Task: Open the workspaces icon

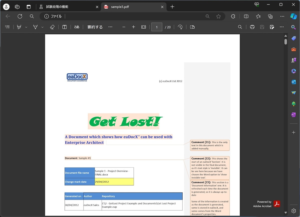Action: click(17, 7)
